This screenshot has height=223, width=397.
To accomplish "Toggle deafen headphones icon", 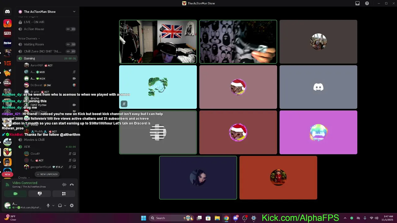I will (x=60, y=205).
